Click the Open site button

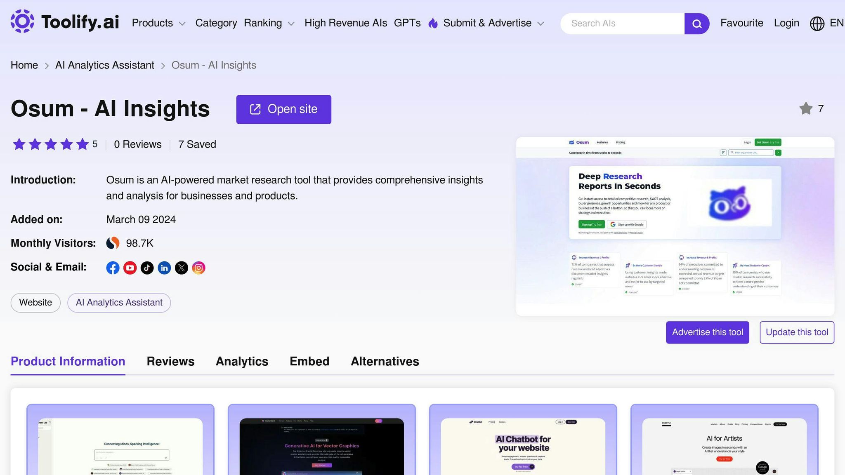[283, 109]
